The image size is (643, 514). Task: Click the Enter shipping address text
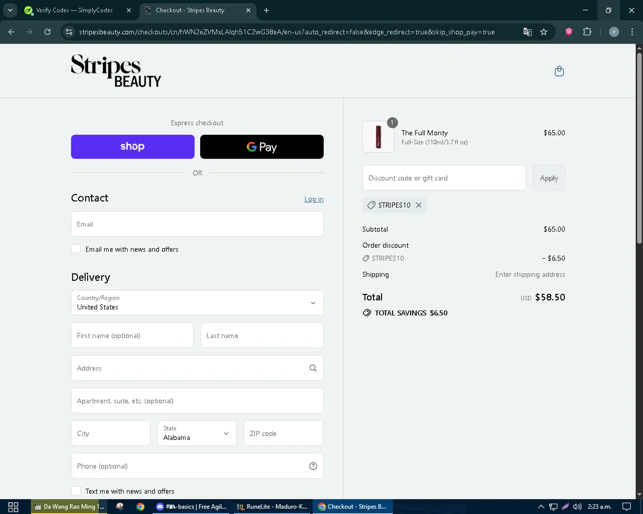pyautogui.click(x=530, y=275)
